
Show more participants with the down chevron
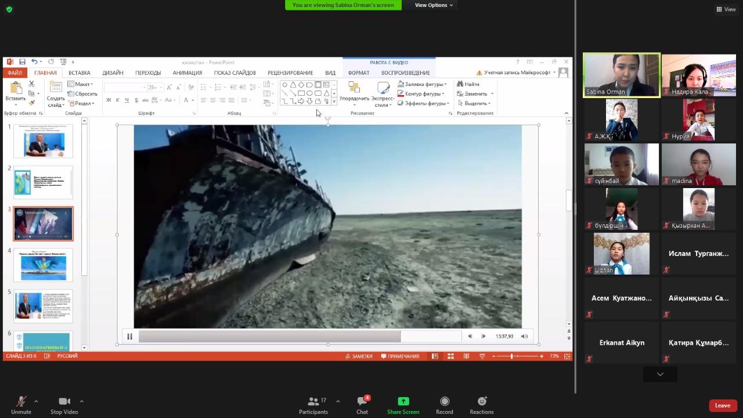pyautogui.click(x=660, y=374)
